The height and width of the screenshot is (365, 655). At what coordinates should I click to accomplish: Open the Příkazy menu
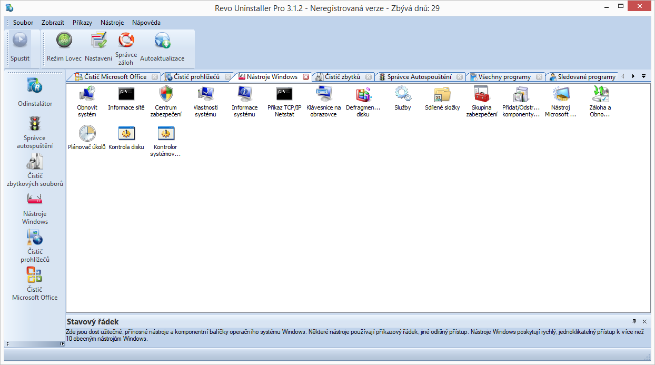[82, 23]
